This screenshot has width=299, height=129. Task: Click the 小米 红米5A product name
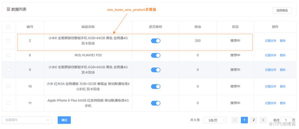[88, 86]
